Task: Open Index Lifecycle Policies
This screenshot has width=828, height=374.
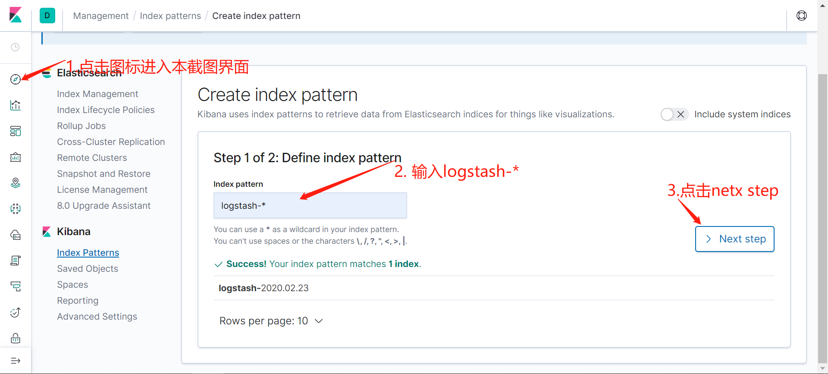Action: (106, 110)
